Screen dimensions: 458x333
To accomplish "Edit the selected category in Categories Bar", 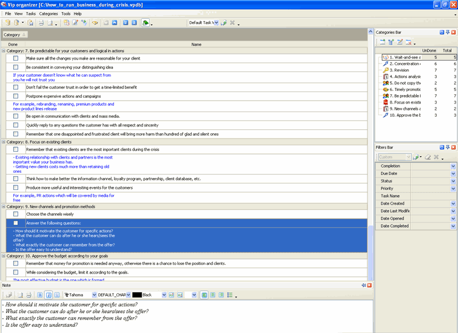I will point(400,42).
